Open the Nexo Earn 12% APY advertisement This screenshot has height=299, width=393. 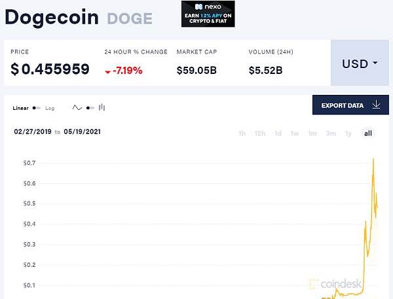[x=208, y=14]
